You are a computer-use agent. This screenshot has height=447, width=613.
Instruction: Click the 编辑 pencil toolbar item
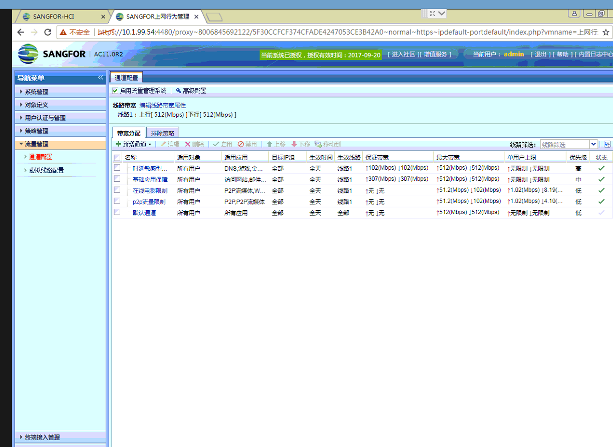click(x=169, y=144)
